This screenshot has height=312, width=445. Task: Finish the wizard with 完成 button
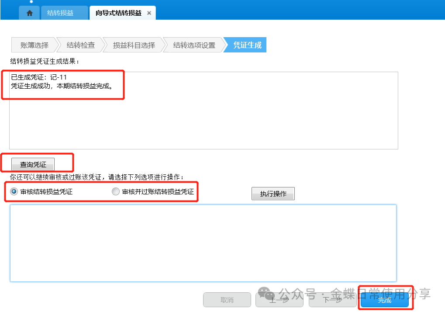pos(384,300)
